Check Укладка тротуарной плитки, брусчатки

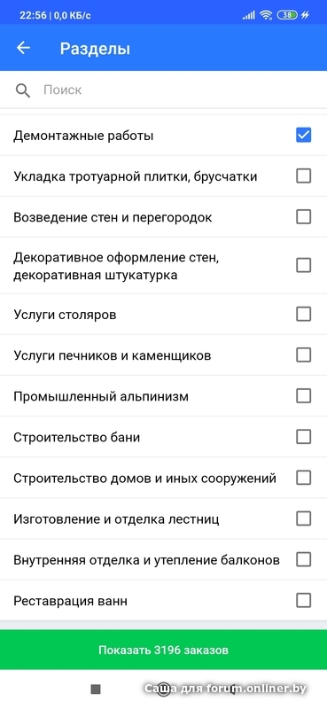[x=303, y=175]
